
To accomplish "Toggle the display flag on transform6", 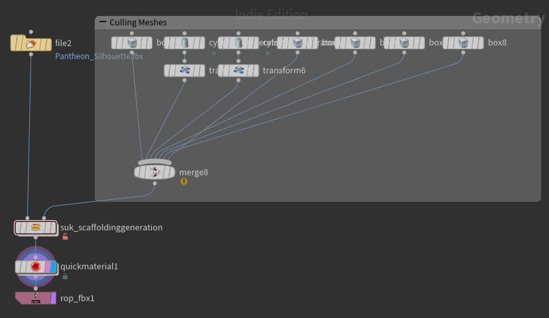I will (x=256, y=70).
